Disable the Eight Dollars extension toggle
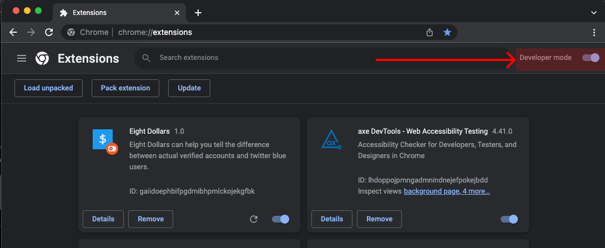Screen dimensions: 605x248 pyautogui.click(x=280, y=219)
